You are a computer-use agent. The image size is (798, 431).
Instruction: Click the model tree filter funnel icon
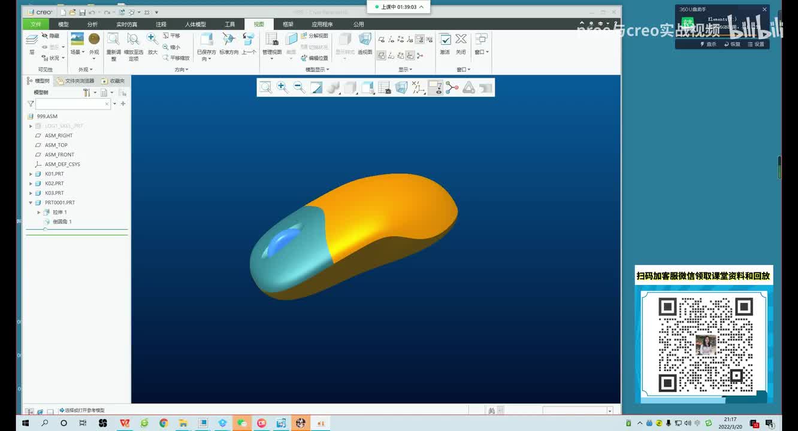click(x=31, y=104)
